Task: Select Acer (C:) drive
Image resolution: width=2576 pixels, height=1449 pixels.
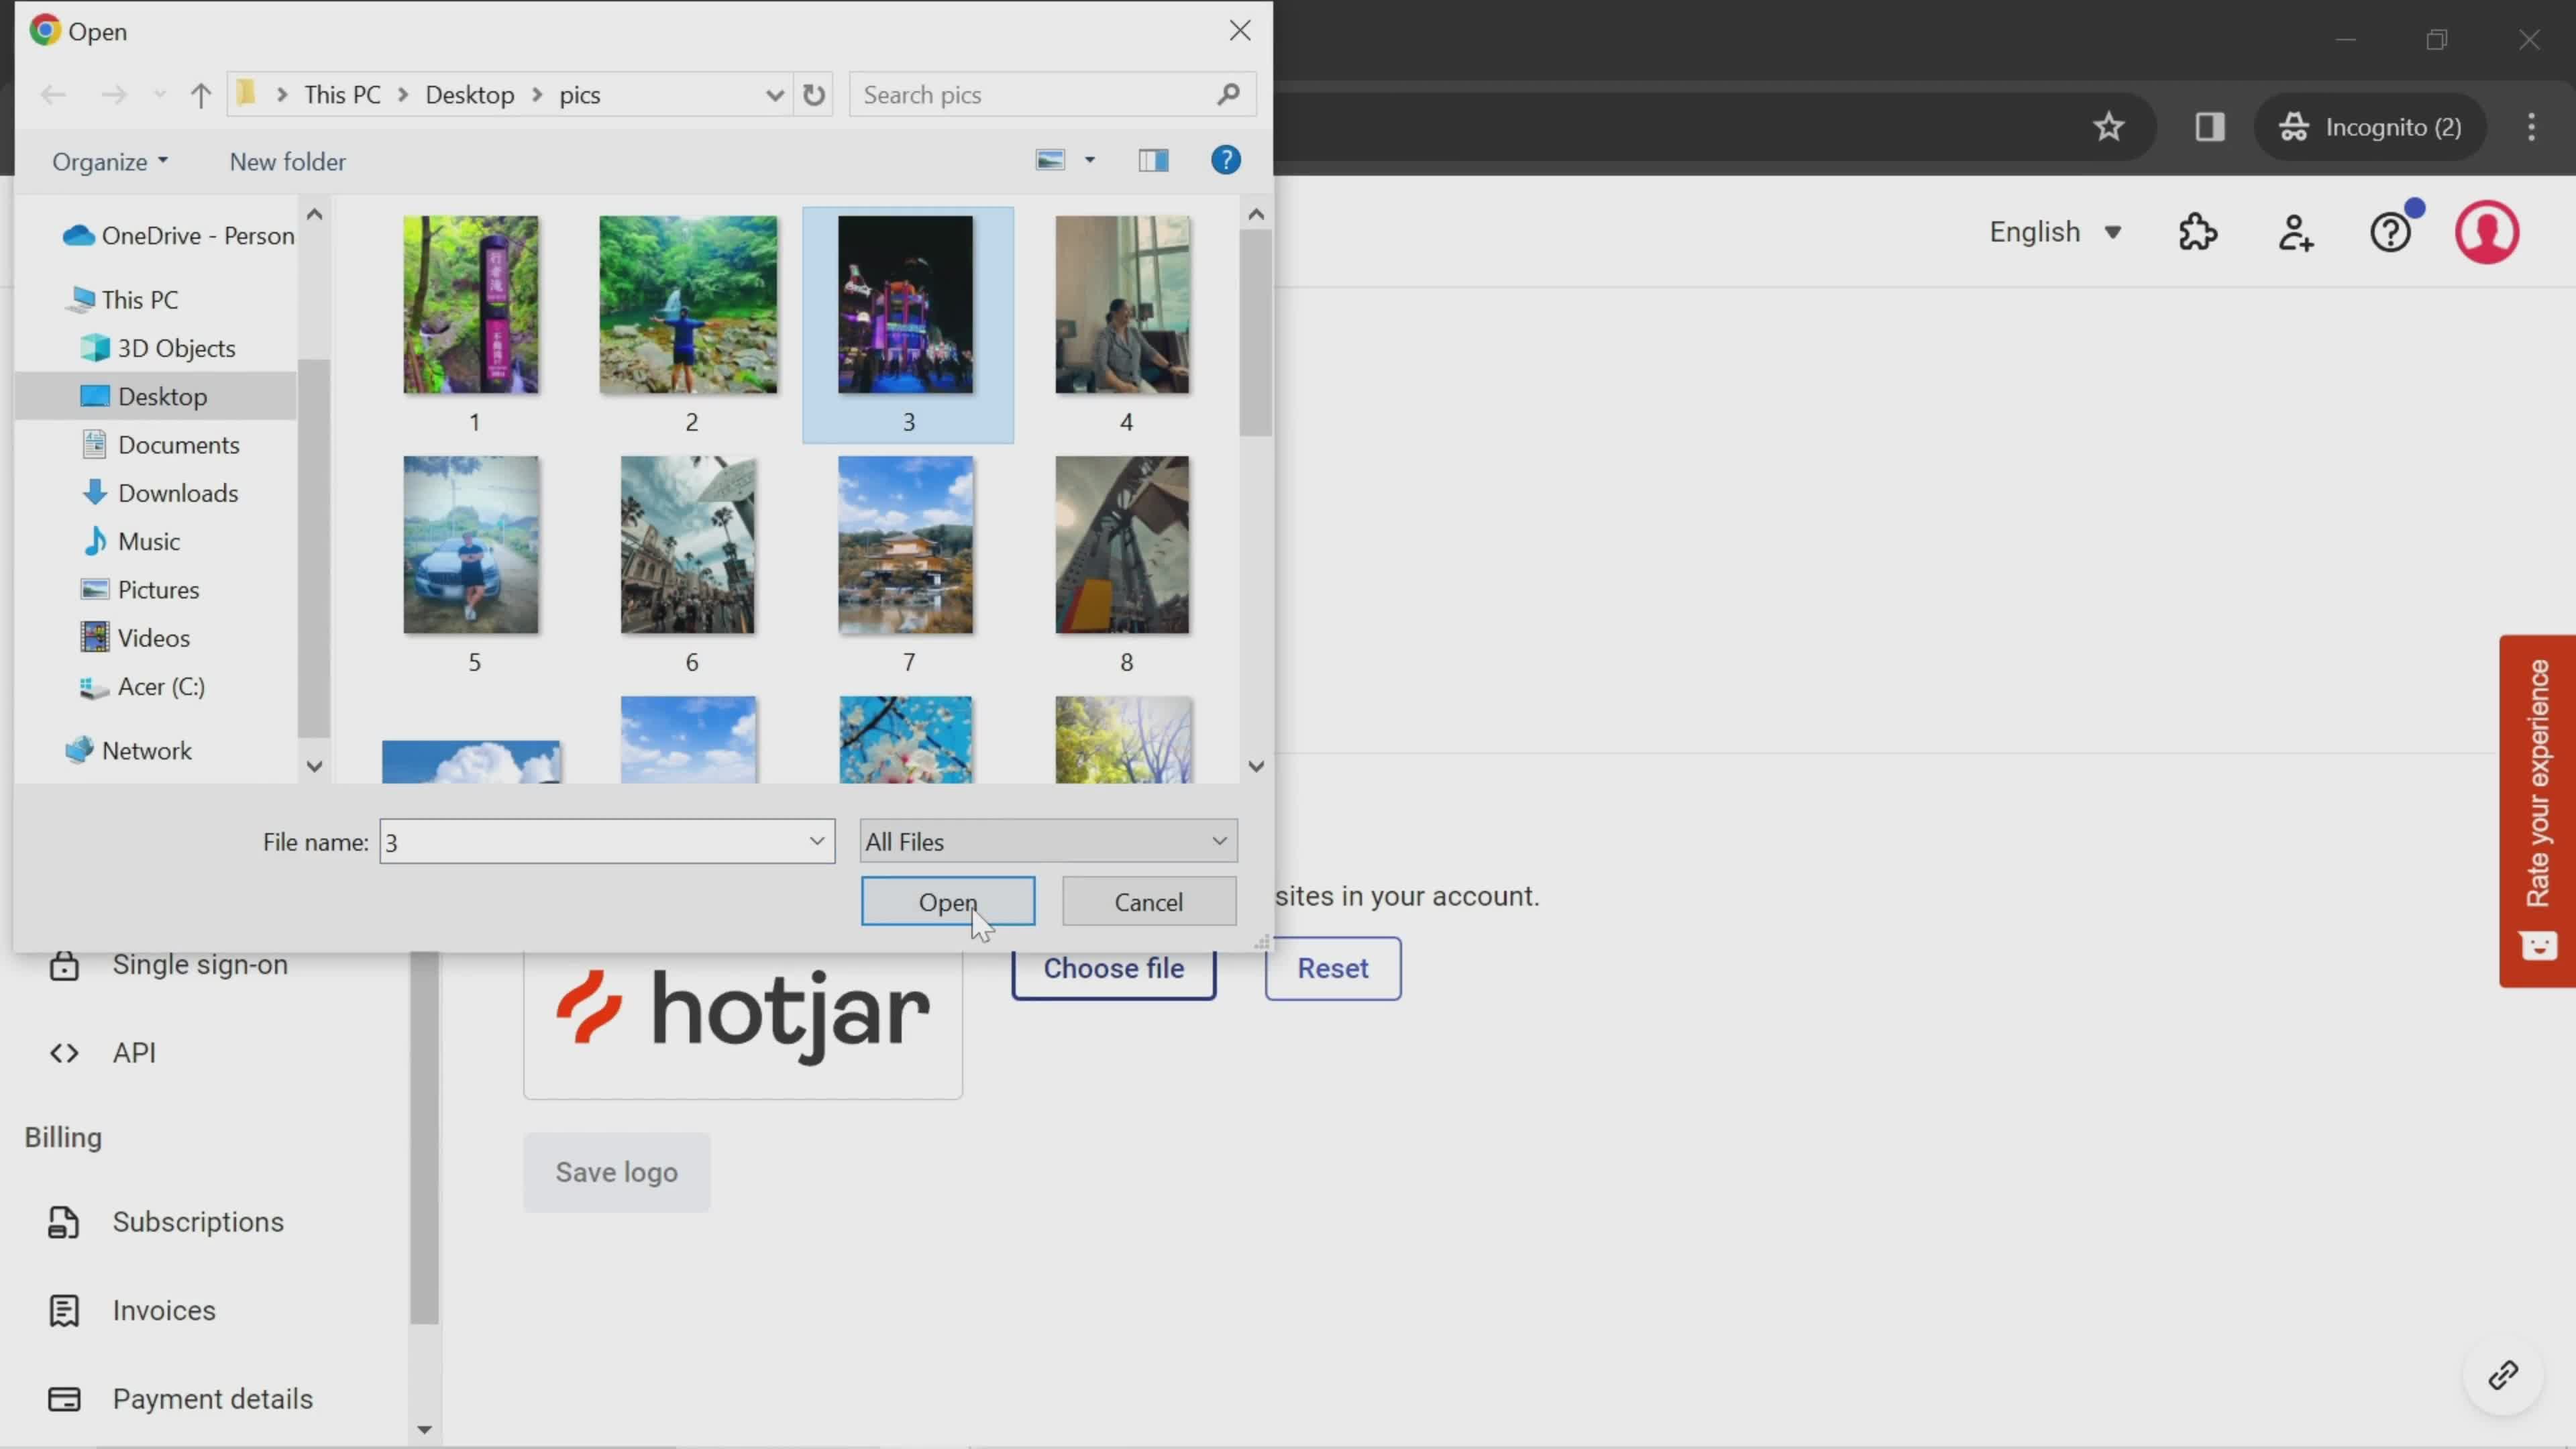Action: coord(142,686)
